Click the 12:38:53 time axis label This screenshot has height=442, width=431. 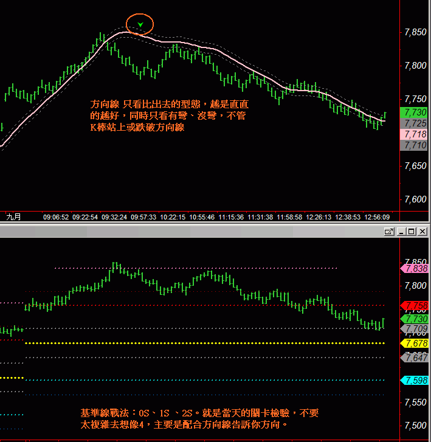(x=348, y=217)
